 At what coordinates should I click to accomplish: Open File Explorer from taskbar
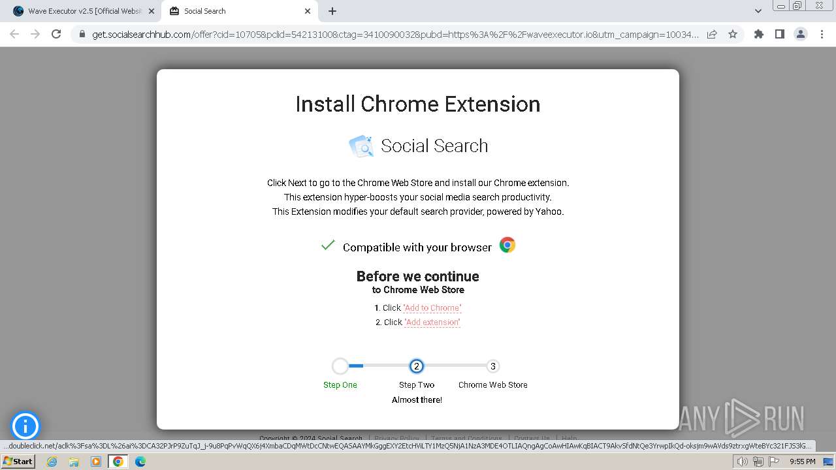pyautogui.click(x=74, y=462)
